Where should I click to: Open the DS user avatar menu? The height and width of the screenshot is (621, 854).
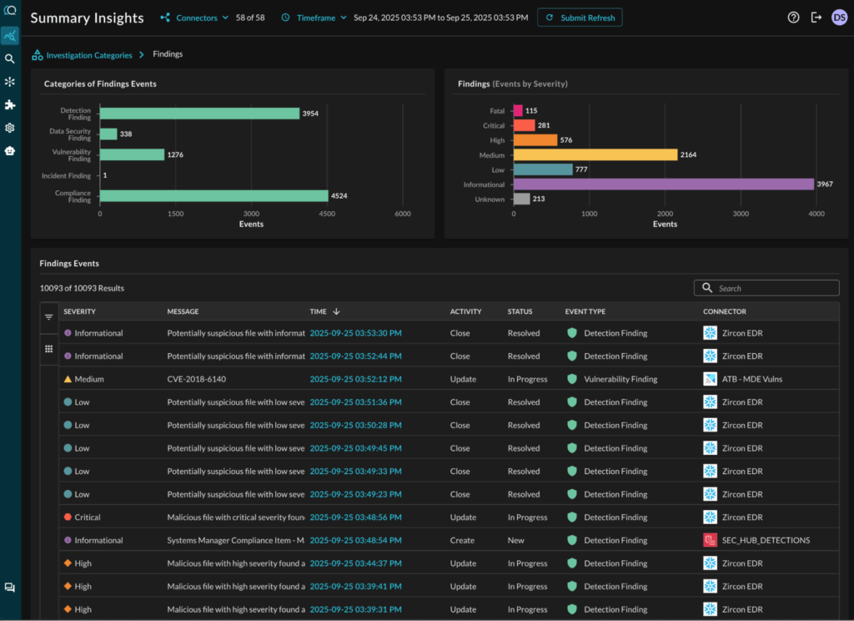839,18
